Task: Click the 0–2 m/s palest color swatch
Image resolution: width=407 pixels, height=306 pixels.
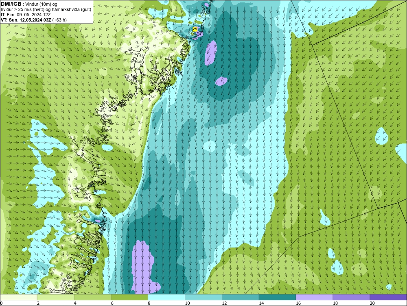Action: point(18,297)
